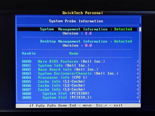Select System Info (Dell Inc.) entry

64,65
